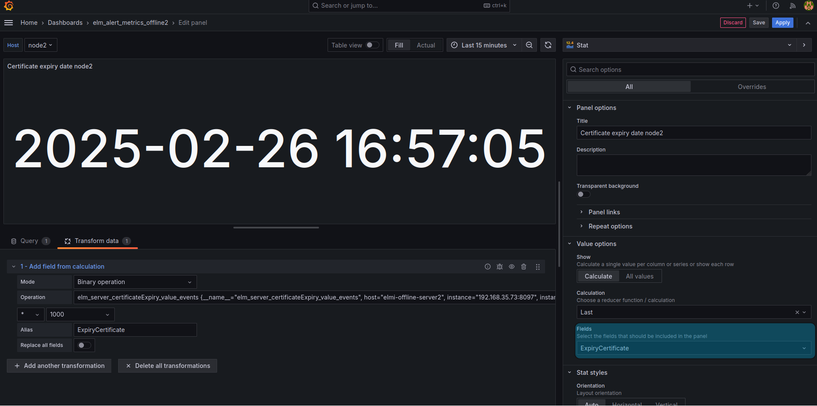Toggle the Table view switch
817x406 pixels.
[x=373, y=45]
